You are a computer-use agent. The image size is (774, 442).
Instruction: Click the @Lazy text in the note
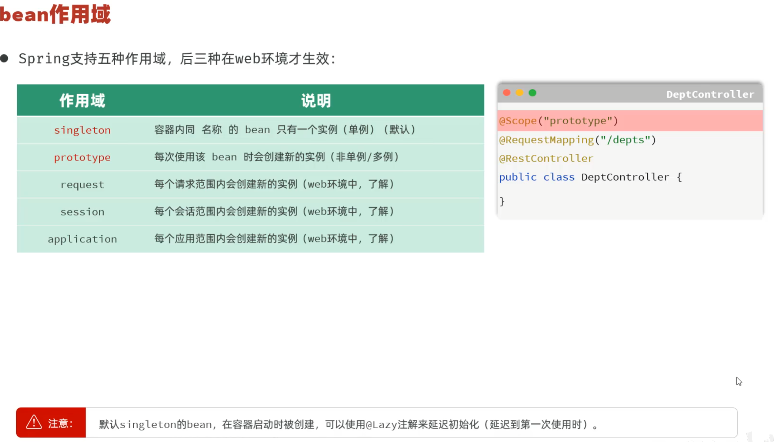[381, 424]
